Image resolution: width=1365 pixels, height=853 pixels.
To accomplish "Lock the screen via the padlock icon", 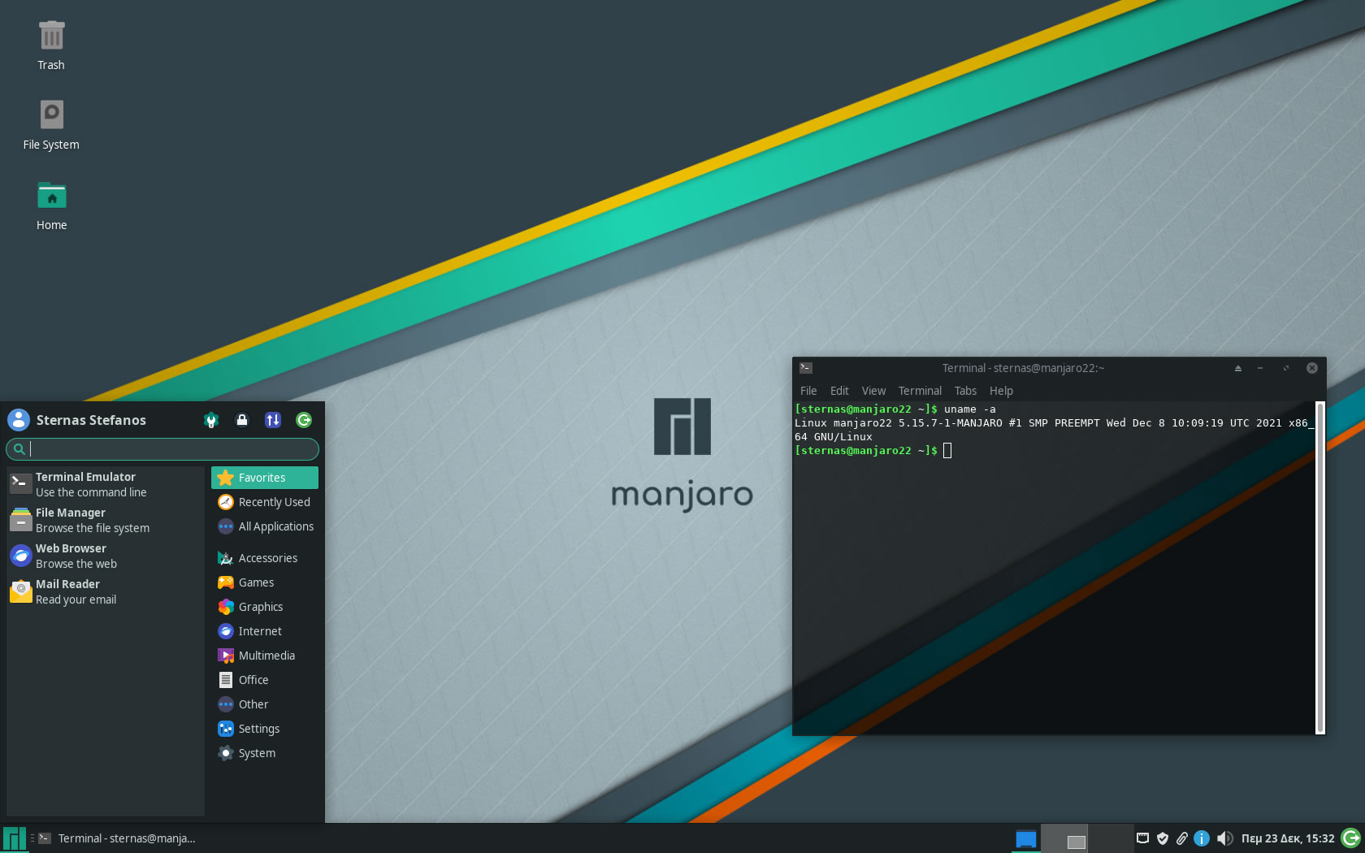I will tap(242, 420).
